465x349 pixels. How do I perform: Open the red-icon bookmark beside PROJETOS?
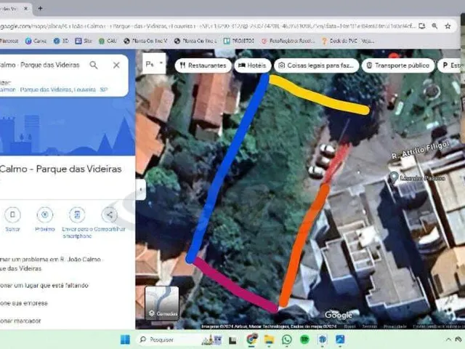pos(288,41)
